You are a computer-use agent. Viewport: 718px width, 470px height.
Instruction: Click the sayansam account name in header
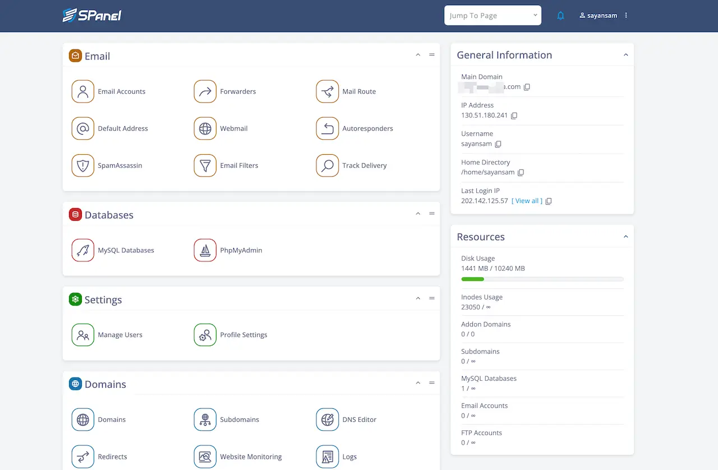(602, 16)
